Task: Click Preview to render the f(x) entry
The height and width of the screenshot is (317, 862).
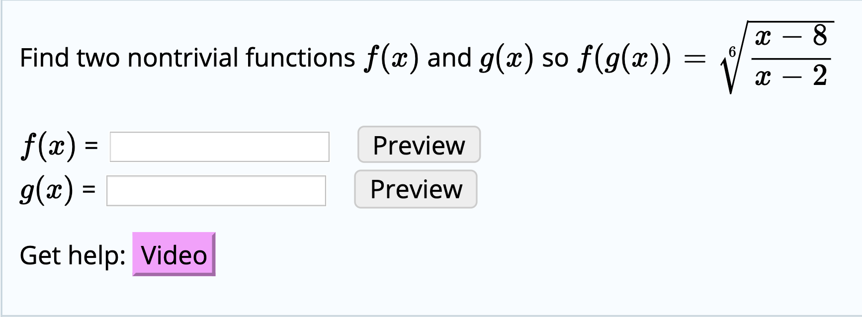Action: pyautogui.click(x=418, y=145)
